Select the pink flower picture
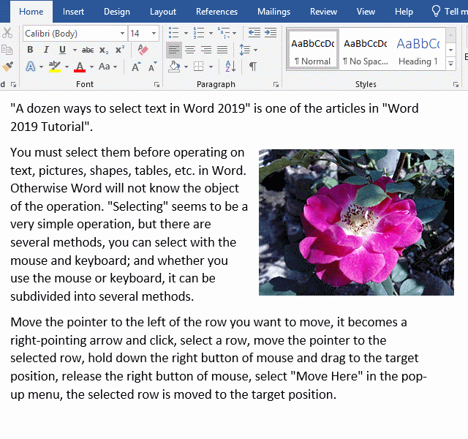Image resolution: width=468 pixels, height=439 pixels. [356, 222]
